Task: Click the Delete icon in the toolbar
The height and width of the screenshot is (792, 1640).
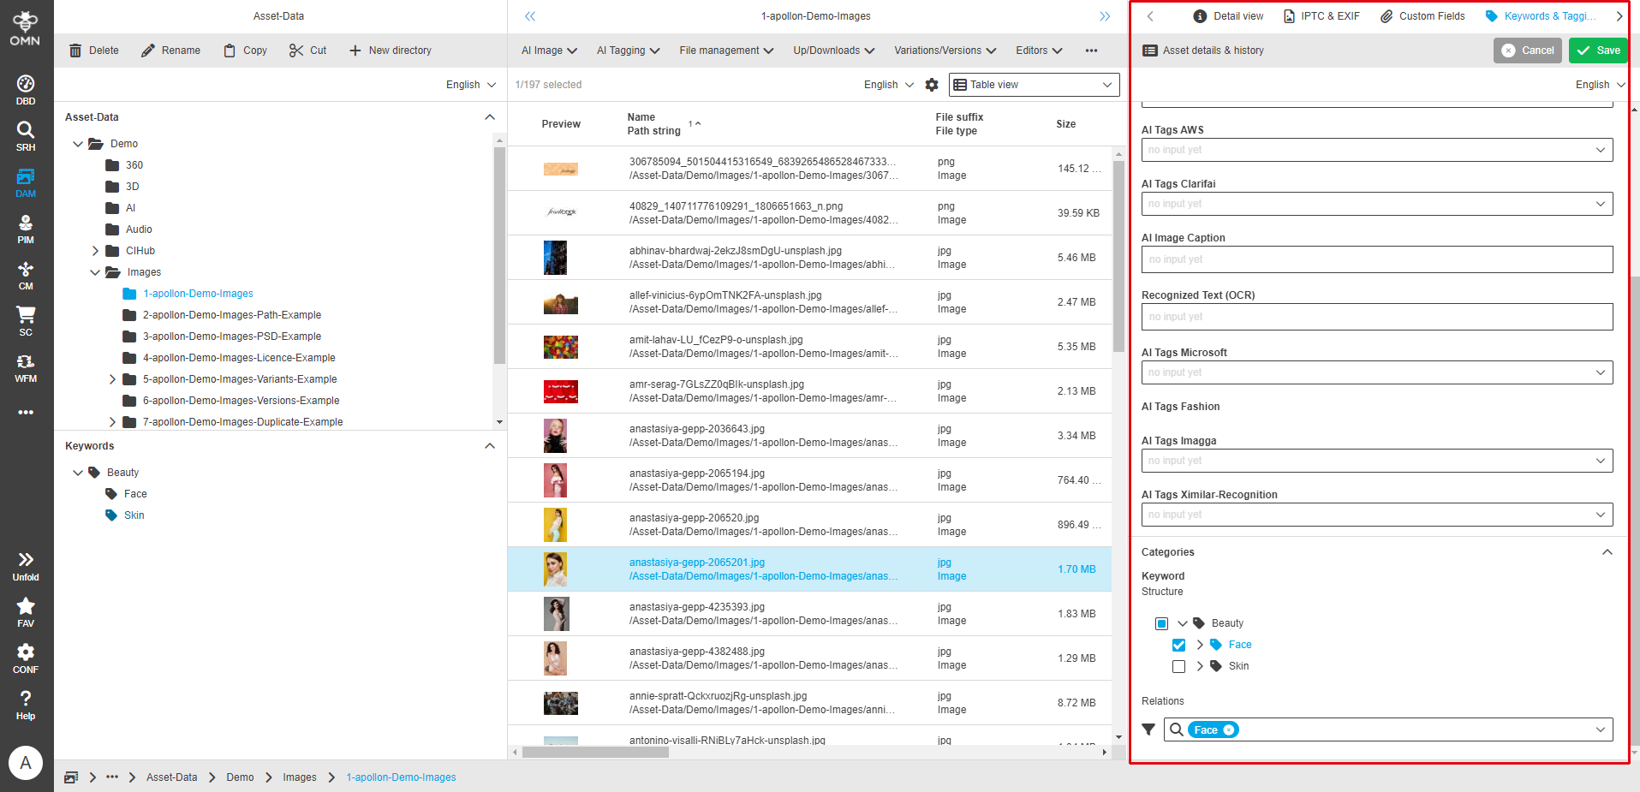Action: click(x=75, y=50)
